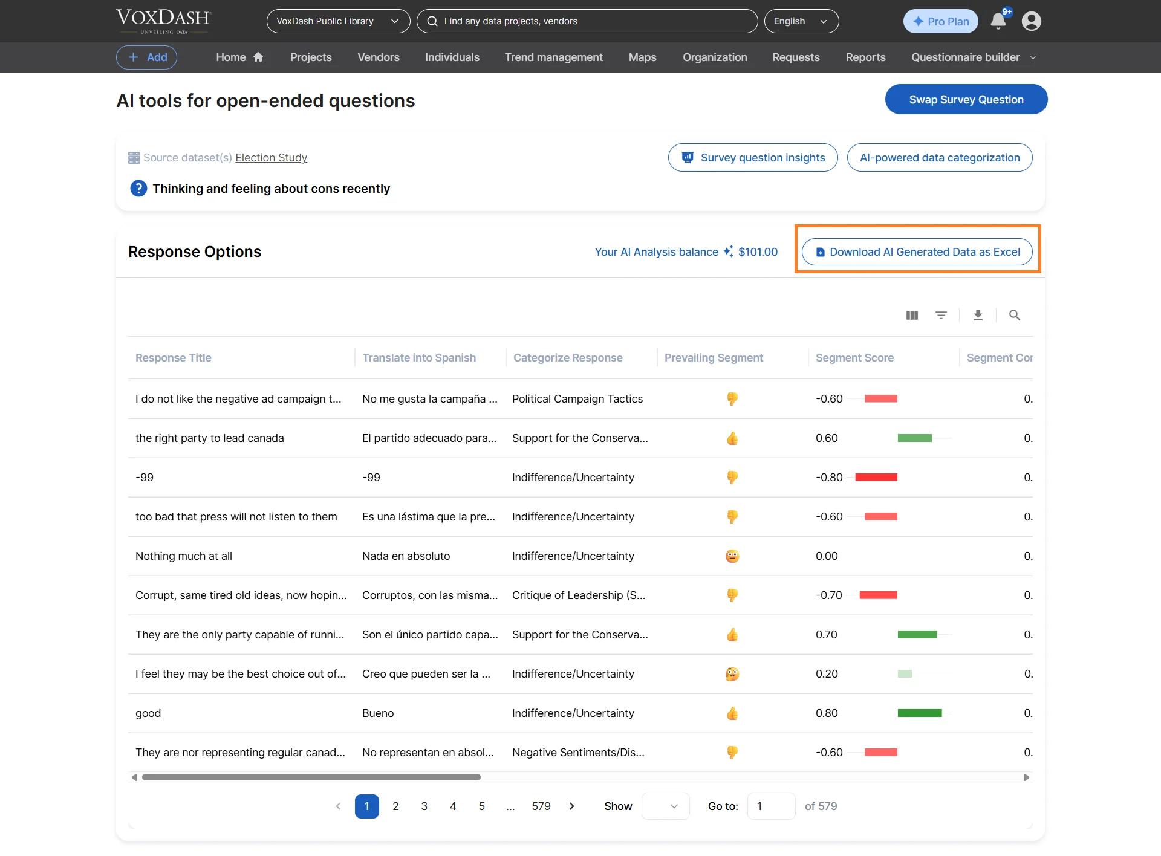Screen dimensions: 1161x856
Task: Click the home icon in navigation
Action: tap(258, 57)
